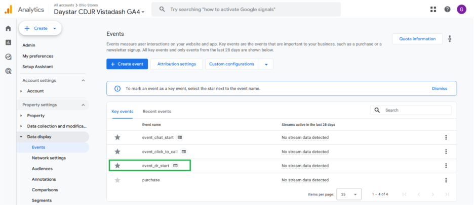Open Segments in the sidebar

[x=42, y=200]
